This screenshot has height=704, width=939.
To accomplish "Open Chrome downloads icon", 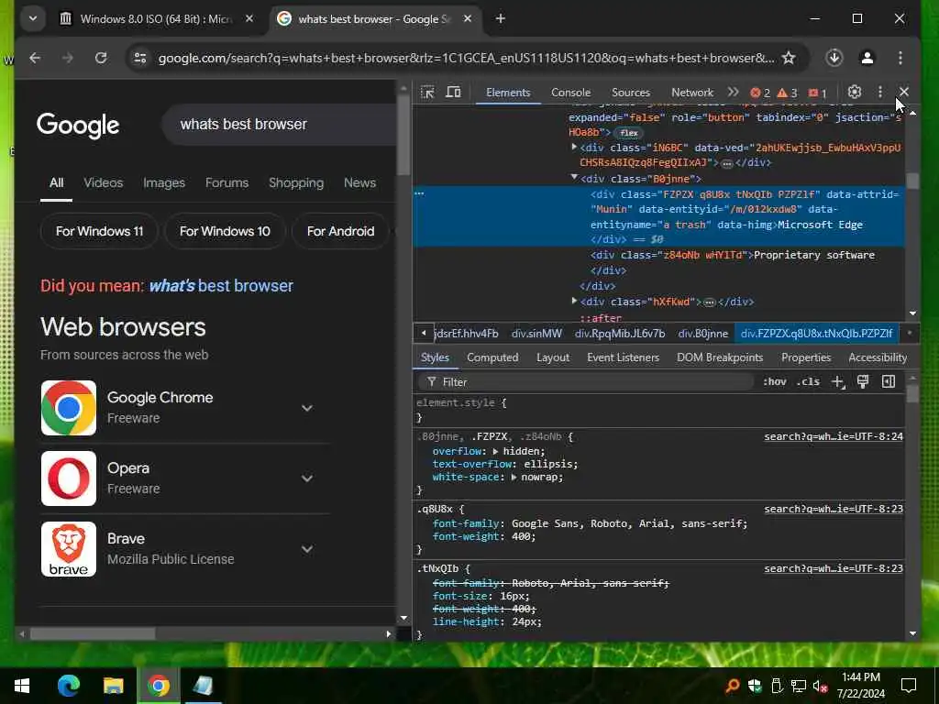I will click(834, 58).
